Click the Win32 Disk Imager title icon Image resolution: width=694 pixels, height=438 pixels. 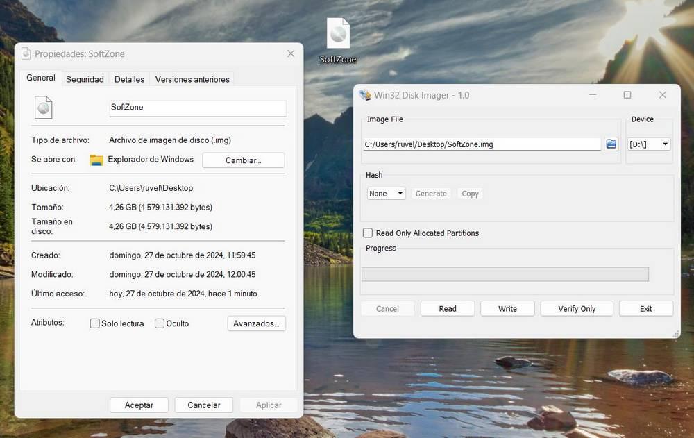(x=365, y=95)
